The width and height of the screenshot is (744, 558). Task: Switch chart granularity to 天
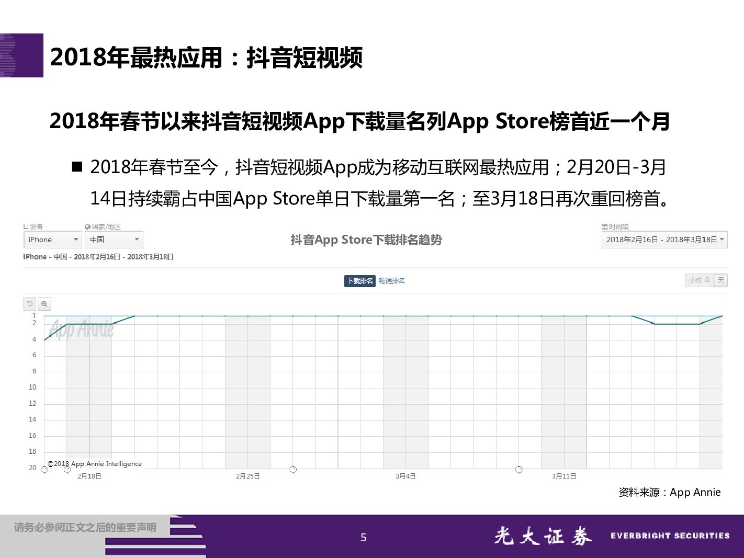[720, 280]
